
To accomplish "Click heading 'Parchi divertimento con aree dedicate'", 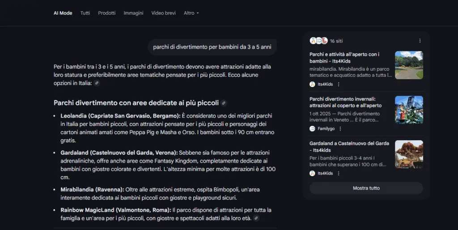I will pyautogui.click(x=136, y=103).
